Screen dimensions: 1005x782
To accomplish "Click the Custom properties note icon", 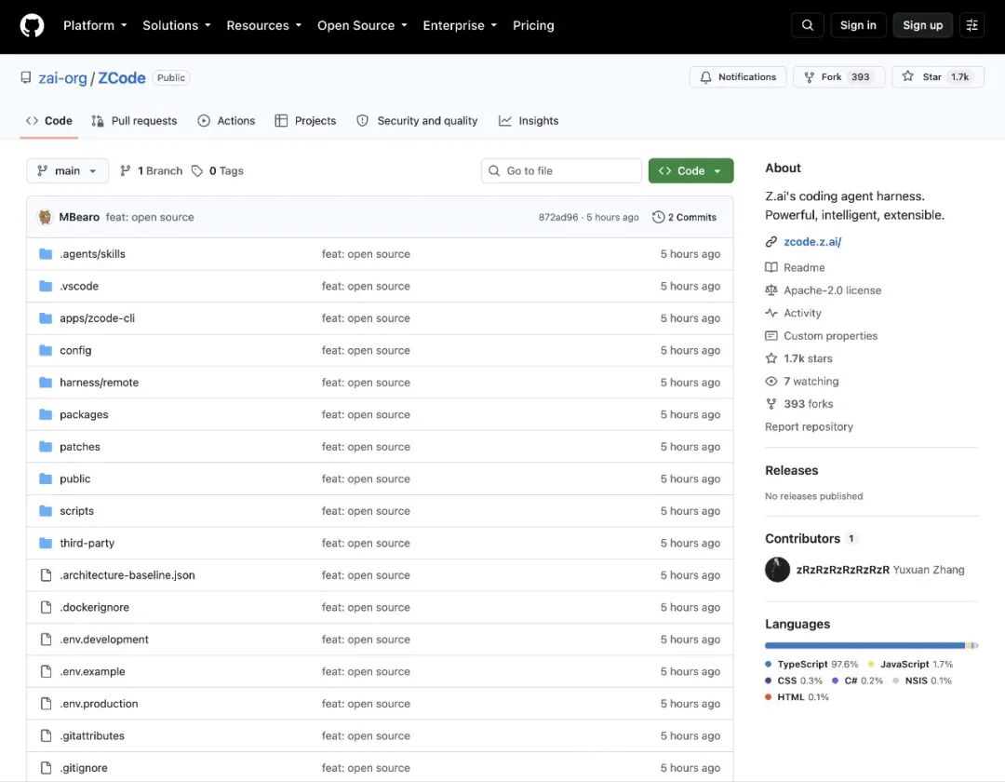I will (x=771, y=336).
